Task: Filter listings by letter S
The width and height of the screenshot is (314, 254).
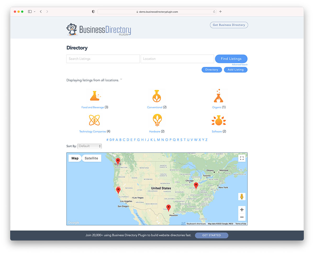Action: pos(181,140)
